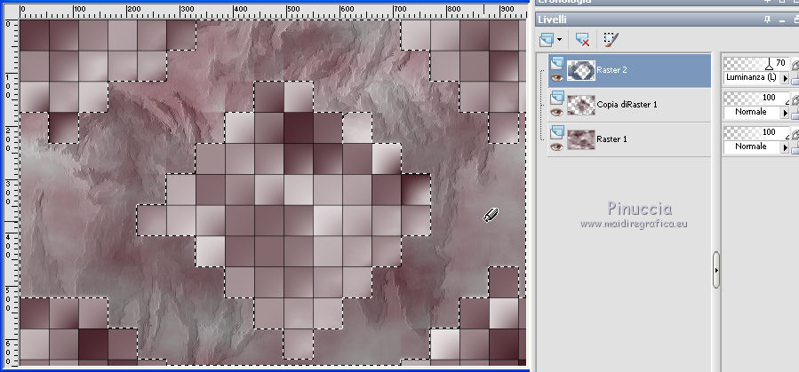This screenshot has height=372, width=799.
Task: Click blend arrow for Copia diRaster 1
Action: click(786, 113)
